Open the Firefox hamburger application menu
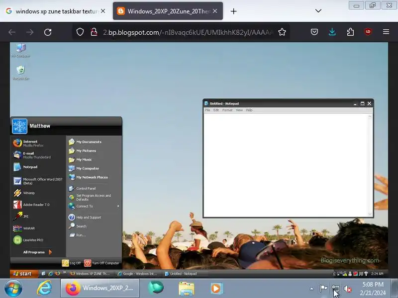The width and height of the screenshot is (398, 298). [x=386, y=32]
